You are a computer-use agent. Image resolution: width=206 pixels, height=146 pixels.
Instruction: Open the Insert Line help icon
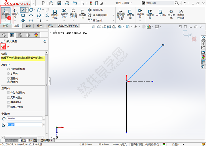pyautogui.click(x=45, y=41)
